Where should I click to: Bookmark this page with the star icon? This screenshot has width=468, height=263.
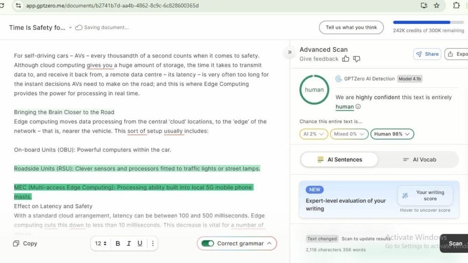[x=436, y=5]
